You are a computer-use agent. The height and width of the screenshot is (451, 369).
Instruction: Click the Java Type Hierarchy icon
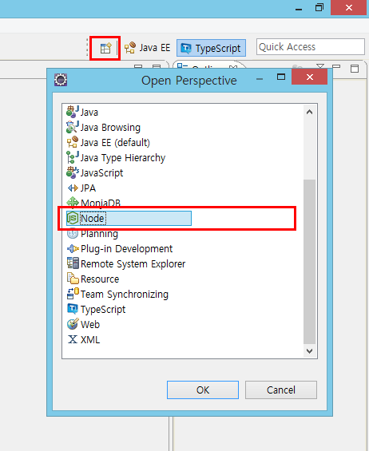pos(72,157)
